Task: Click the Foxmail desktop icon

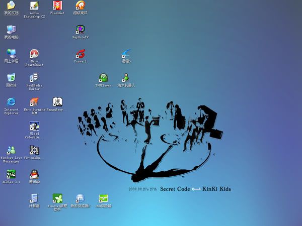Action: (80, 54)
